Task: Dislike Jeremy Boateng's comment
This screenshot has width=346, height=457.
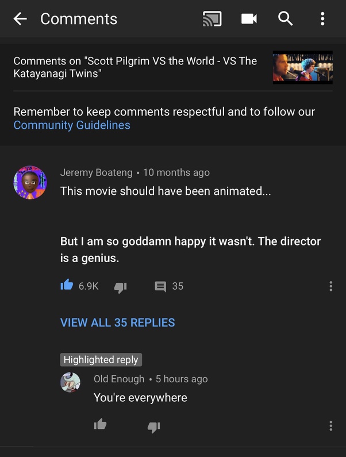Action: tap(120, 287)
